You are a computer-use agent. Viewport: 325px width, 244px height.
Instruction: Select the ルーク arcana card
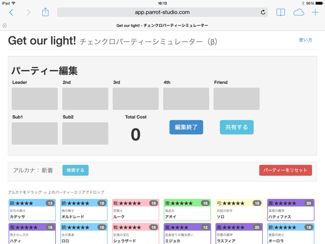(x=136, y=210)
